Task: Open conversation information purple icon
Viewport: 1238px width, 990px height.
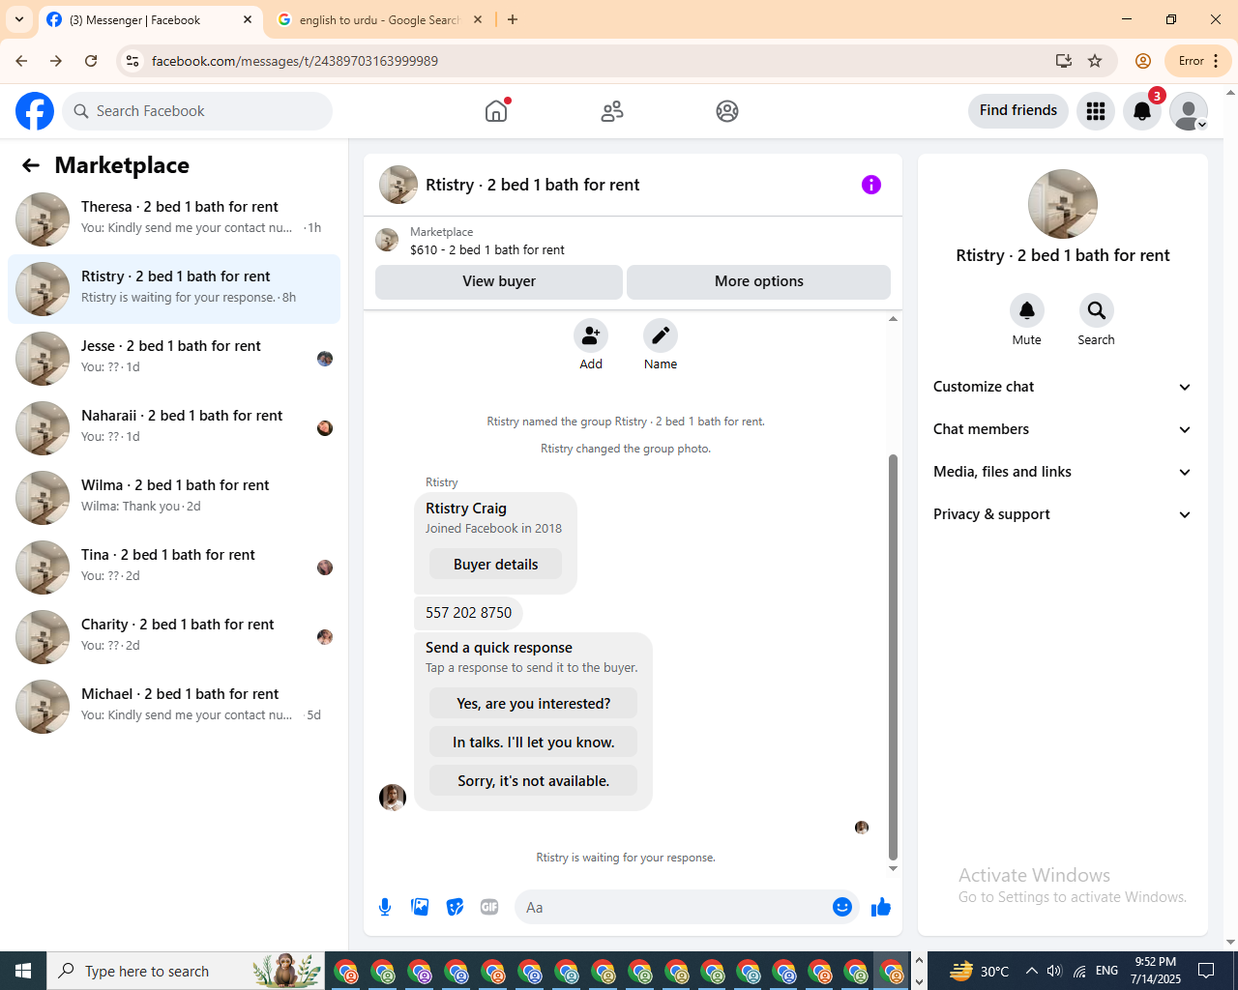Action: pos(871,185)
